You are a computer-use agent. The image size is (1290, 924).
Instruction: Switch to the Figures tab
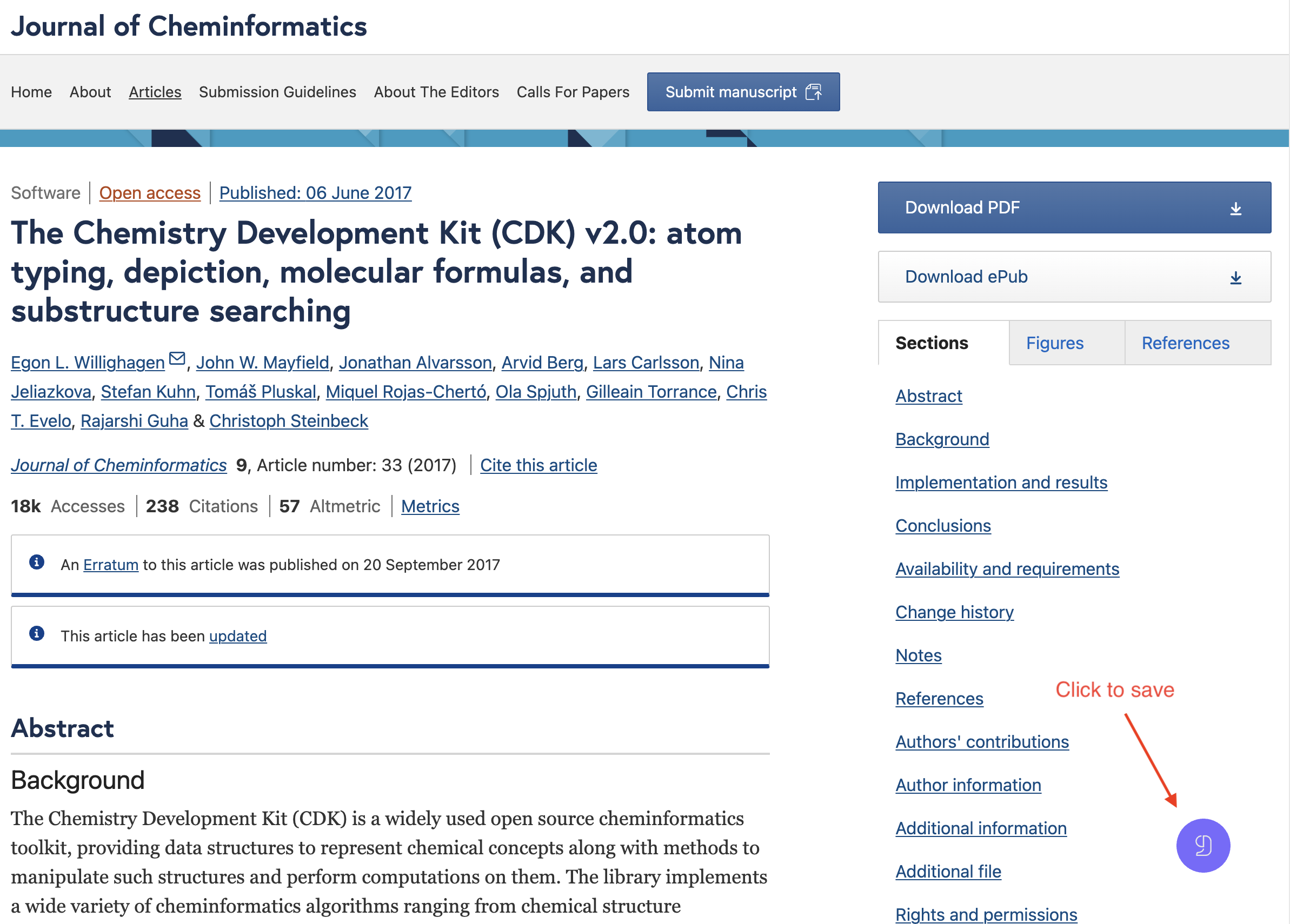[1054, 343]
